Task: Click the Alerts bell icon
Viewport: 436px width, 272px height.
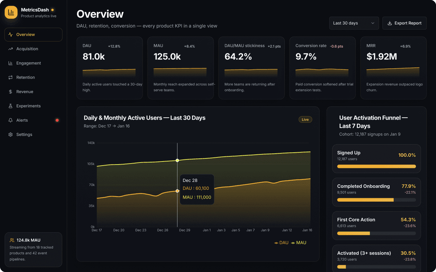Action: click(x=11, y=120)
